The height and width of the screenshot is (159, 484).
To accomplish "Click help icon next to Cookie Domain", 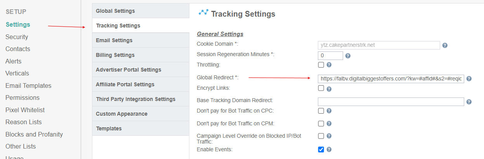I will (445, 45).
